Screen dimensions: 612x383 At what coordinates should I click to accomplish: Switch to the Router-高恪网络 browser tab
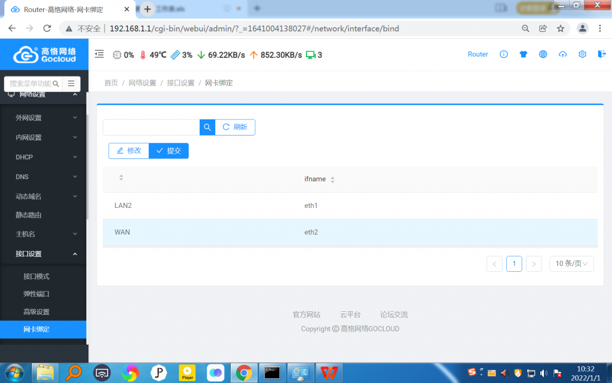(71, 10)
